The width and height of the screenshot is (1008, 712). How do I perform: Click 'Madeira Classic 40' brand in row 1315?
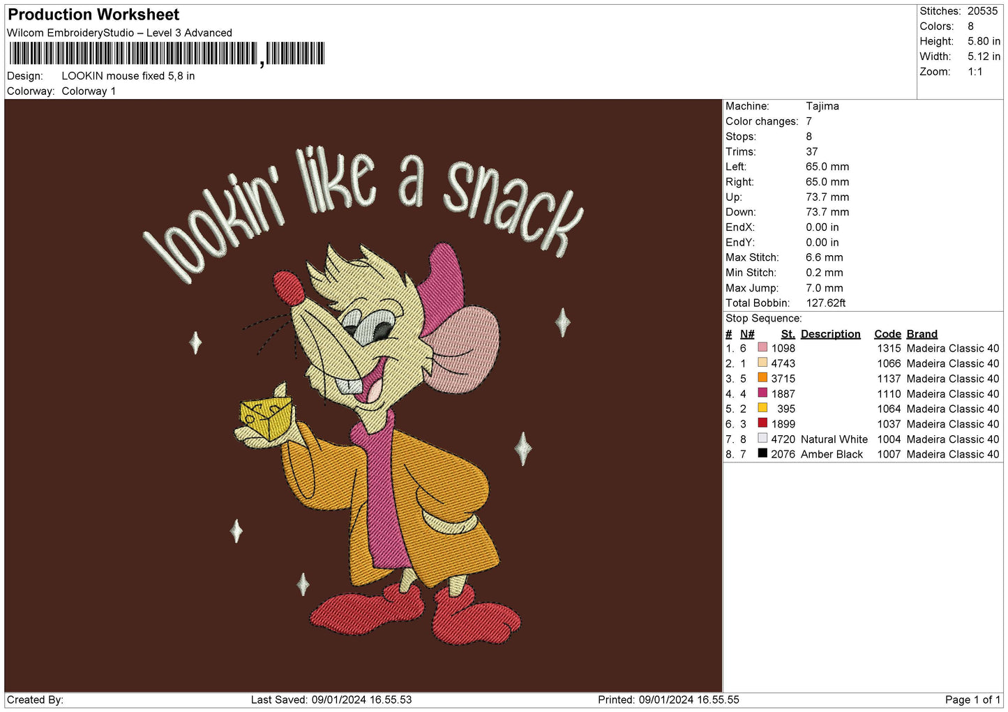pos(953,348)
